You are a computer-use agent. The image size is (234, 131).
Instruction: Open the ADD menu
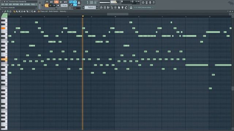[10, 4]
